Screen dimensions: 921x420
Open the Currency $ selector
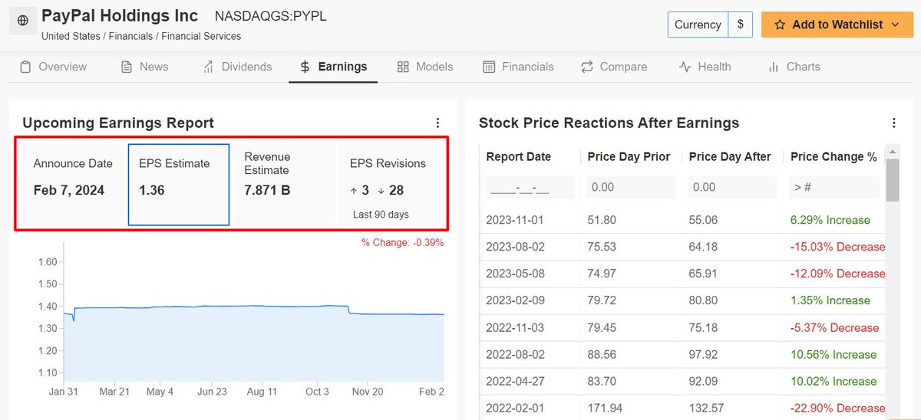740,25
